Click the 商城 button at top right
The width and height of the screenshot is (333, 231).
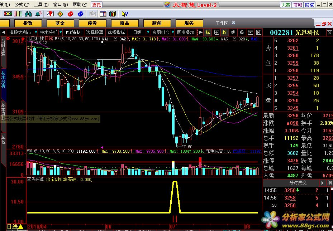pyautogui.click(x=298, y=5)
